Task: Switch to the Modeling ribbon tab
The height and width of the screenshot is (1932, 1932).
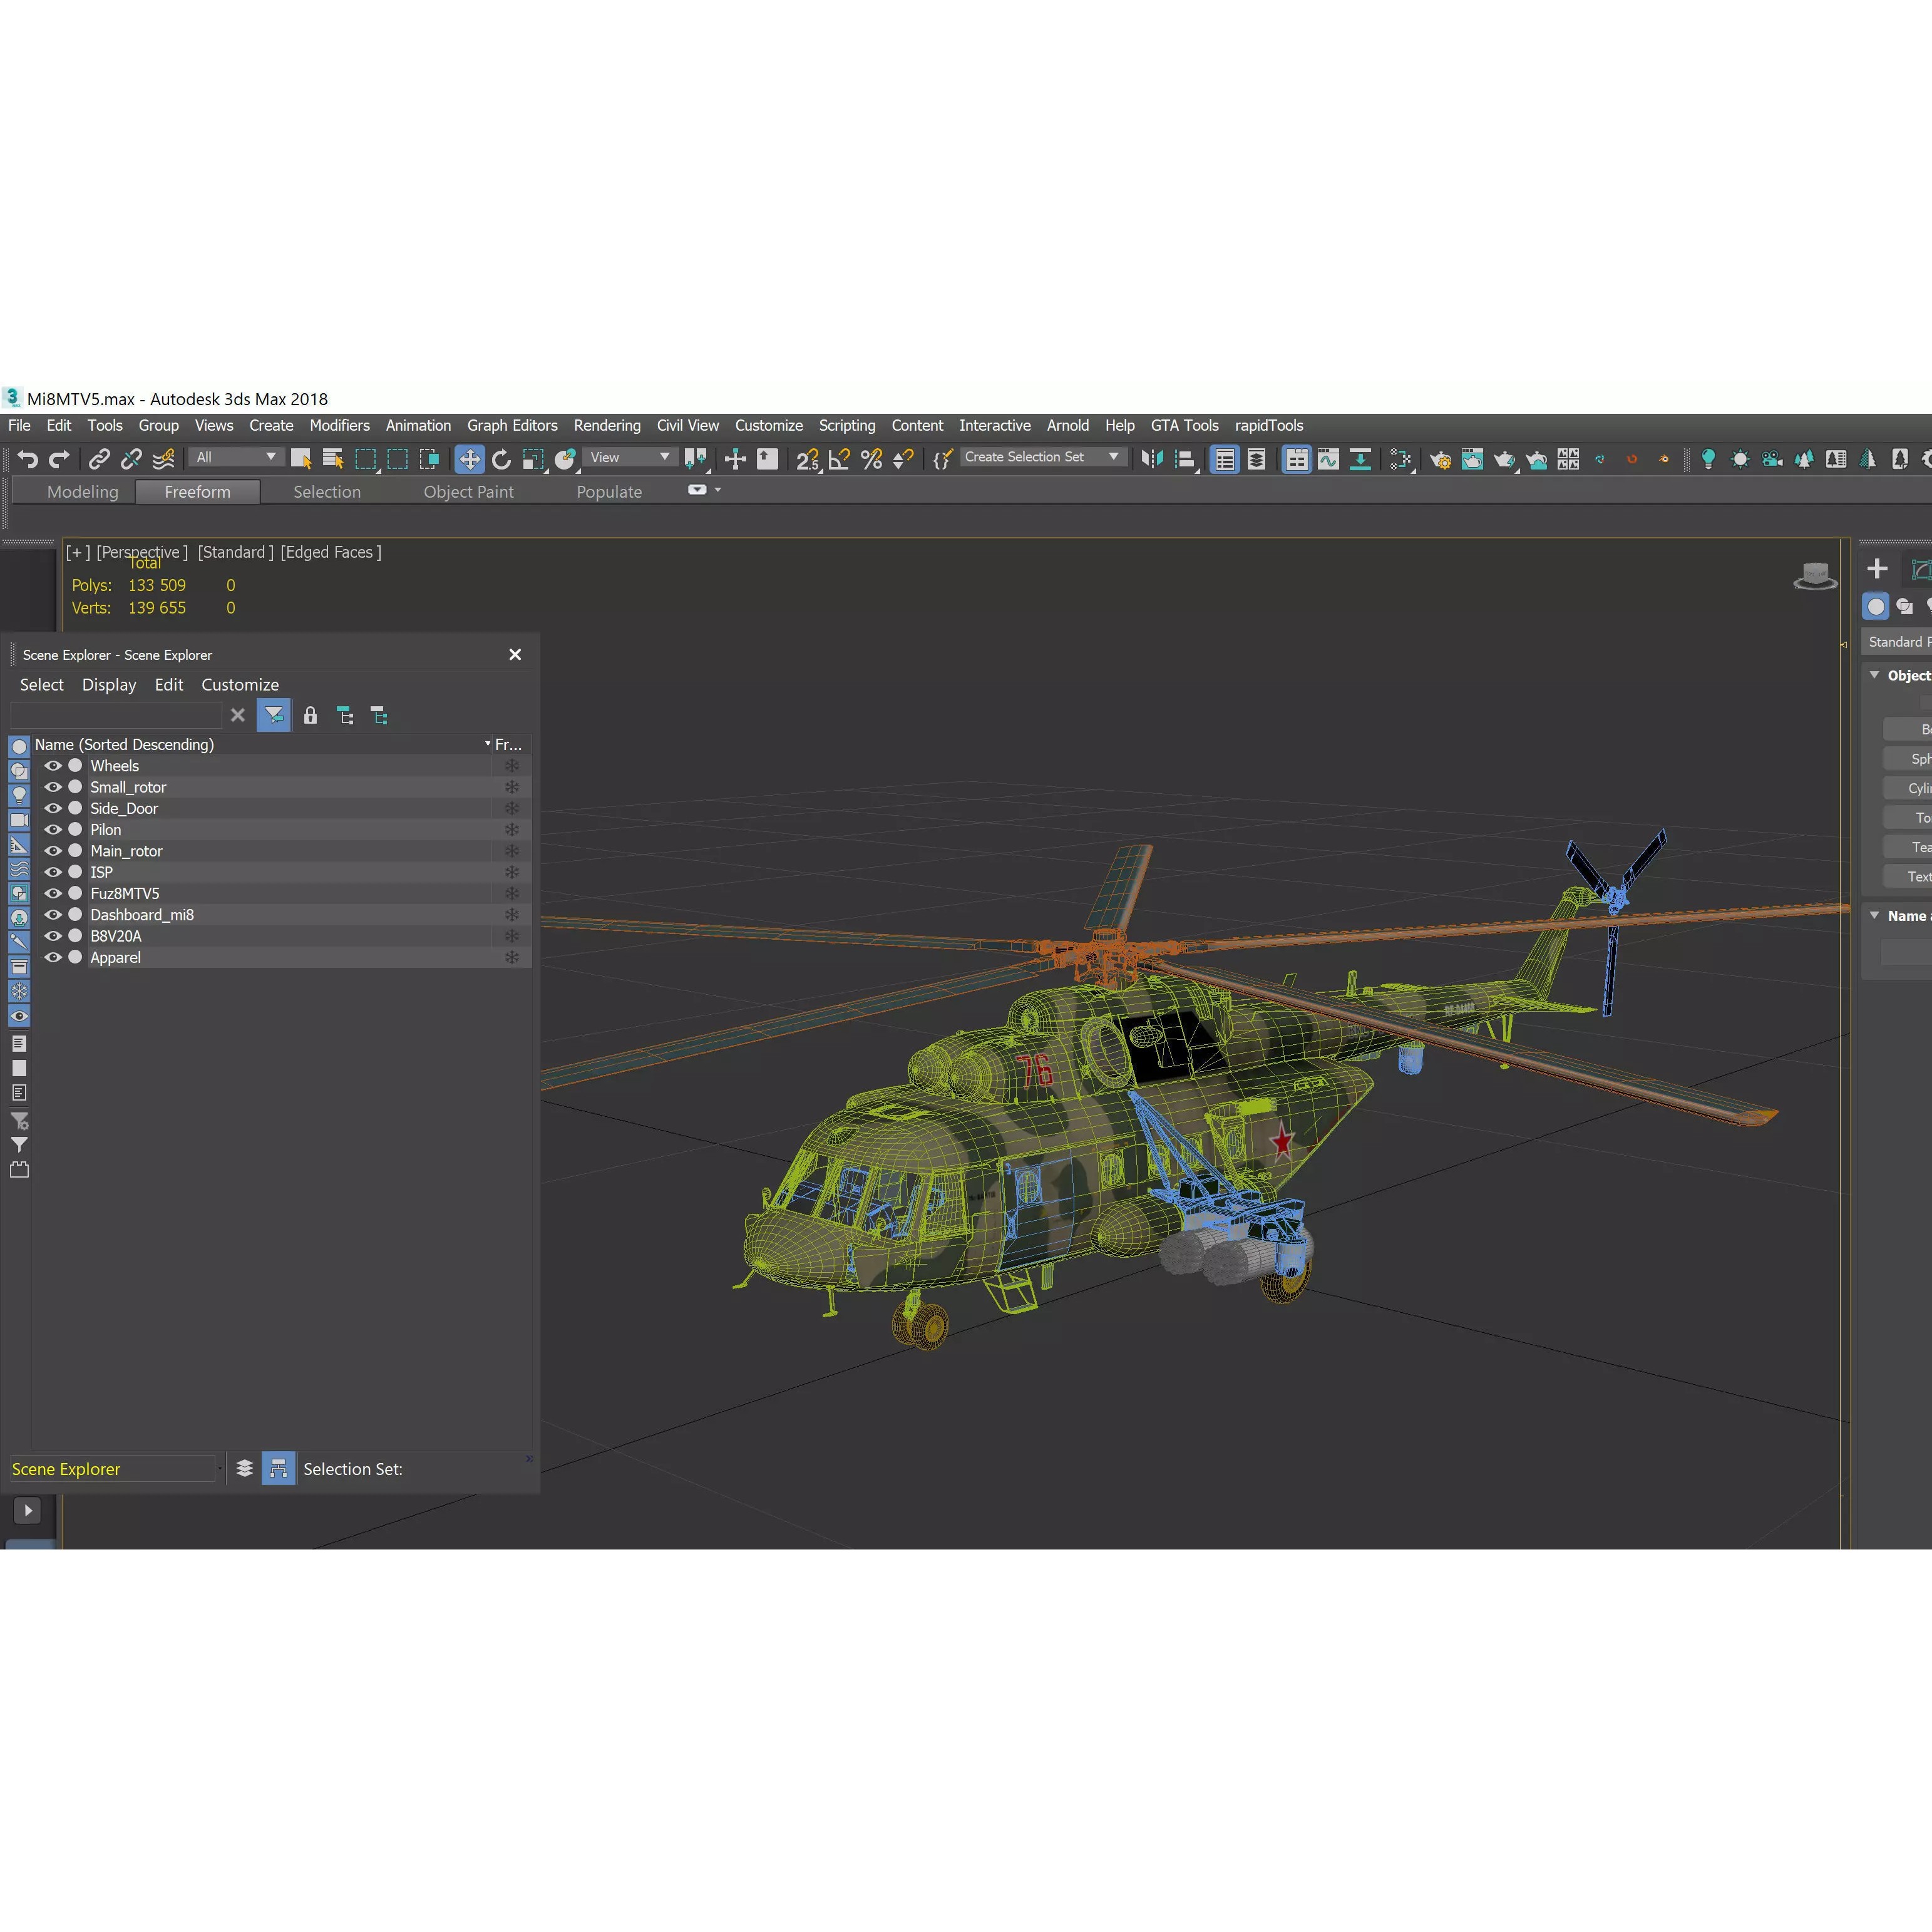Action: [83, 491]
